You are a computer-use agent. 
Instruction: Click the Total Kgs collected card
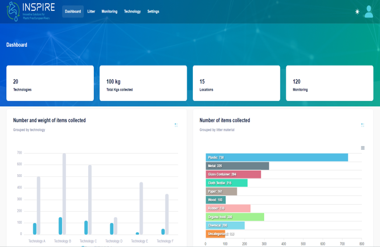(x=143, y=83)
